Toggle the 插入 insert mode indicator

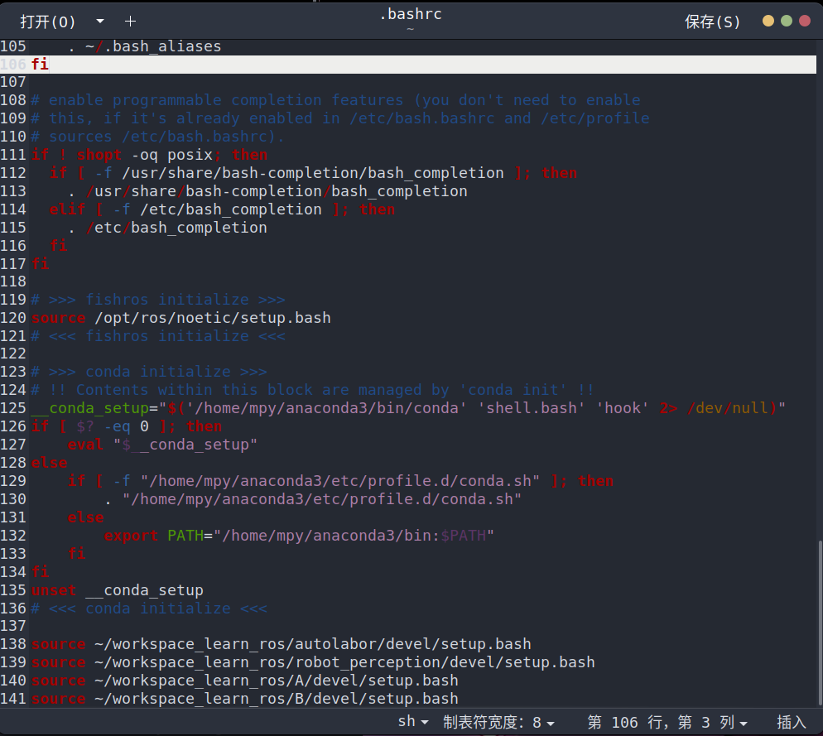(792, 722)
